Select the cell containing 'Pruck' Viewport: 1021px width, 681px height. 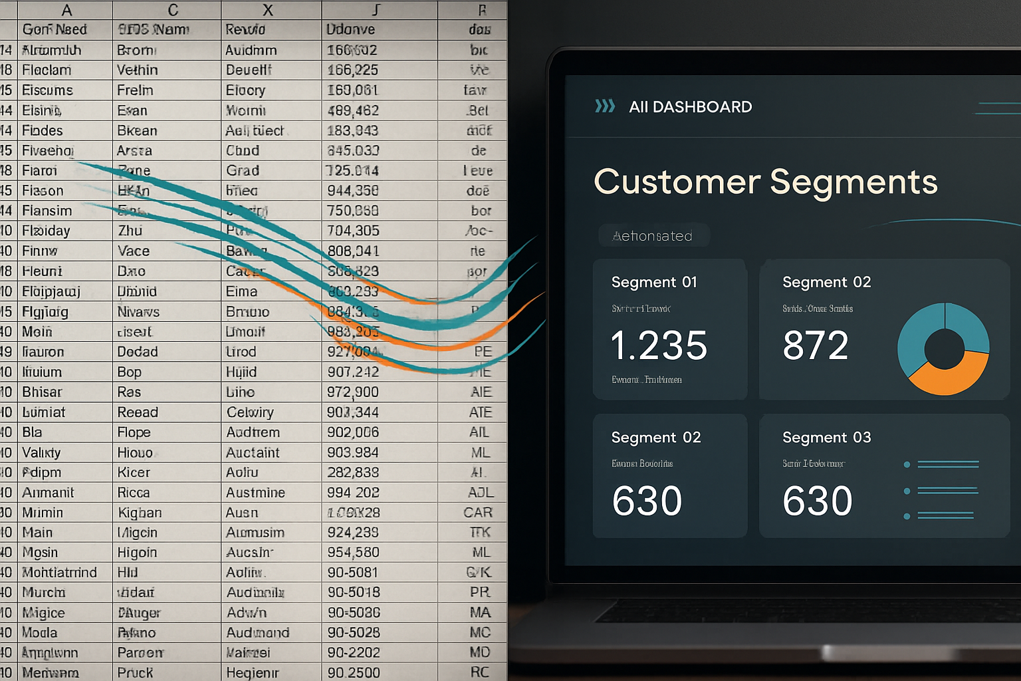pos(167,672)
